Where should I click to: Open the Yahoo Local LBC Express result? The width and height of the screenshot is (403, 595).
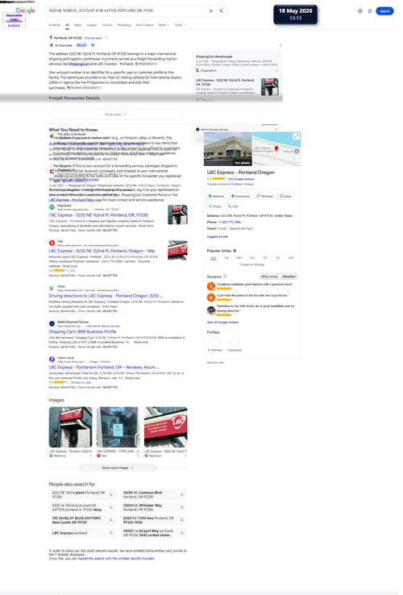coord(104,368)
